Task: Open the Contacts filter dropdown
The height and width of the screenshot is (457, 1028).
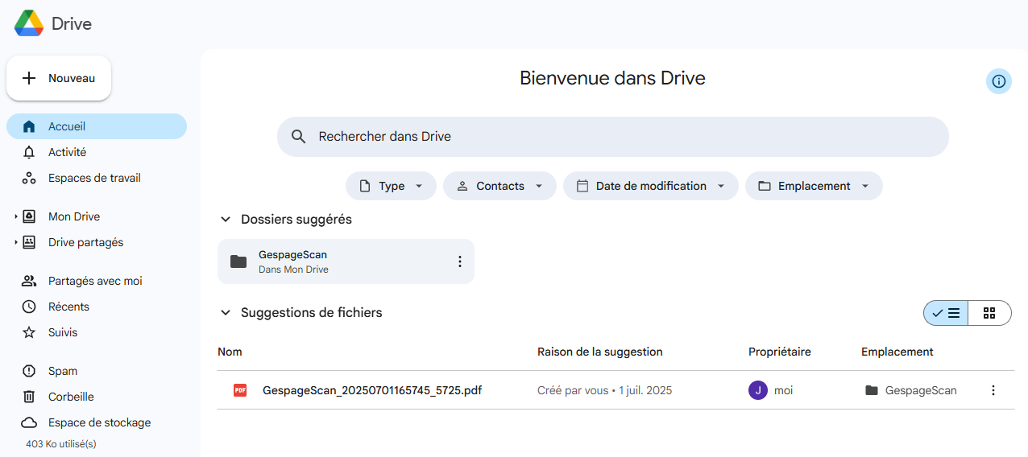Action: coord(499,186)
